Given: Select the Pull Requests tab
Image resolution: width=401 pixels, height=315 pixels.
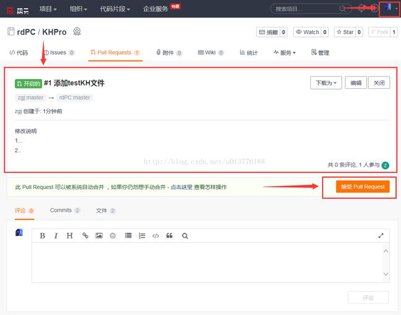Looking at the screenshot, I should [x=115, y=52].
